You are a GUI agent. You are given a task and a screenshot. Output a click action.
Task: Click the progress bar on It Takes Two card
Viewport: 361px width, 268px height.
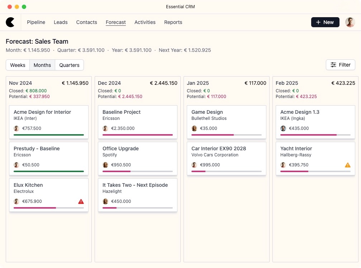point(137,207)
